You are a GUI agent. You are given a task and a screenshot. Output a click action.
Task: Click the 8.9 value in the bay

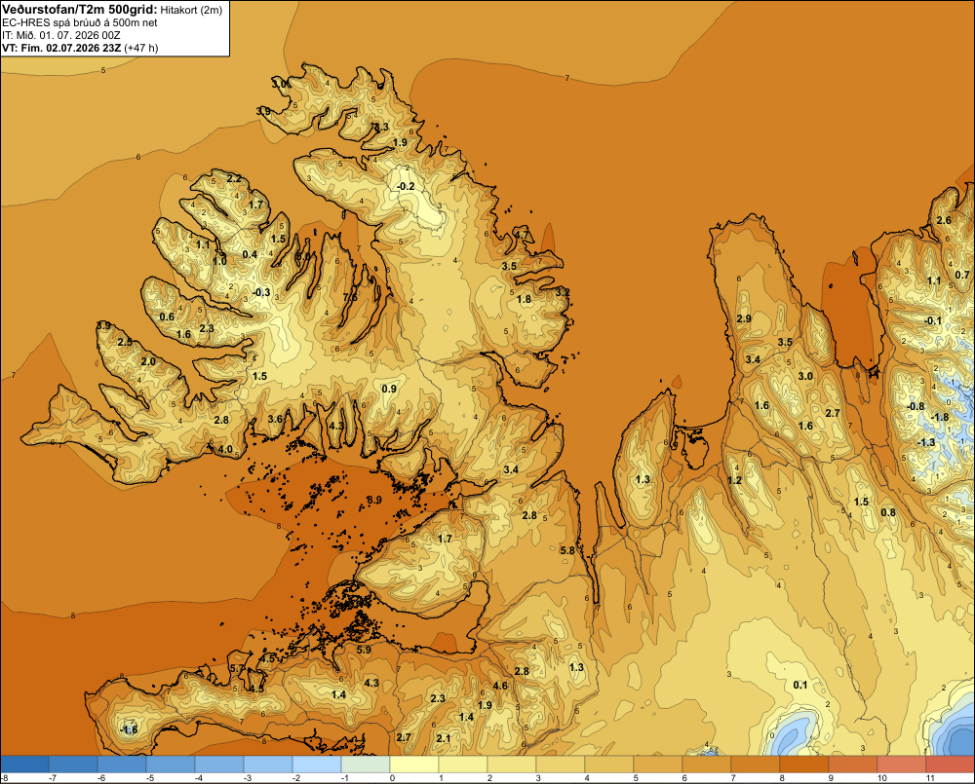click(x=374, y=500)
